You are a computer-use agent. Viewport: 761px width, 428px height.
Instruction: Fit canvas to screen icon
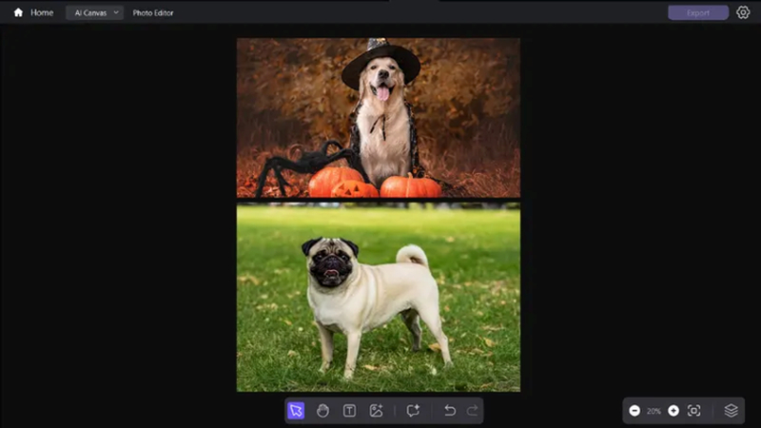click(x=694, y=411)
